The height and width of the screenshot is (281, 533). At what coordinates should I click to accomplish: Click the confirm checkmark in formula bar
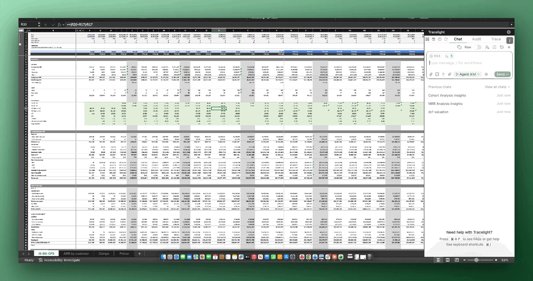[53, 25]
